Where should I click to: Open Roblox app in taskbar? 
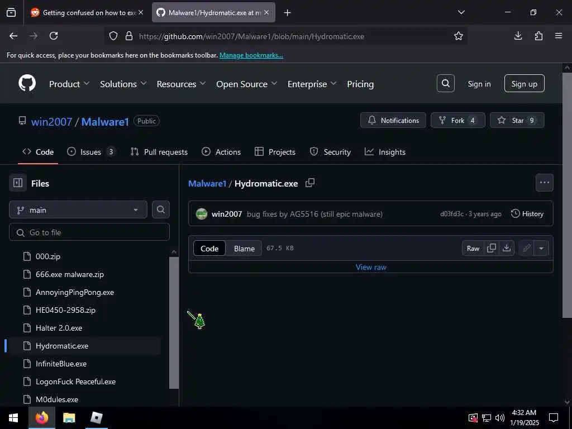[96, 418]
